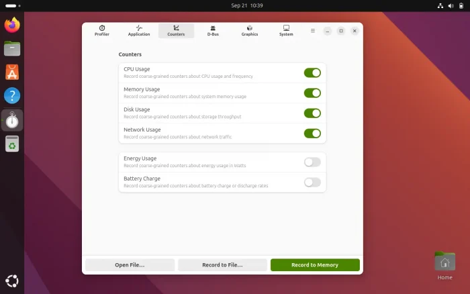Image resolution: width=470 pixels, height=294 pixels.
Task: Open the clock showing Sep 21 10:39
Action: [x=247, y=5]
